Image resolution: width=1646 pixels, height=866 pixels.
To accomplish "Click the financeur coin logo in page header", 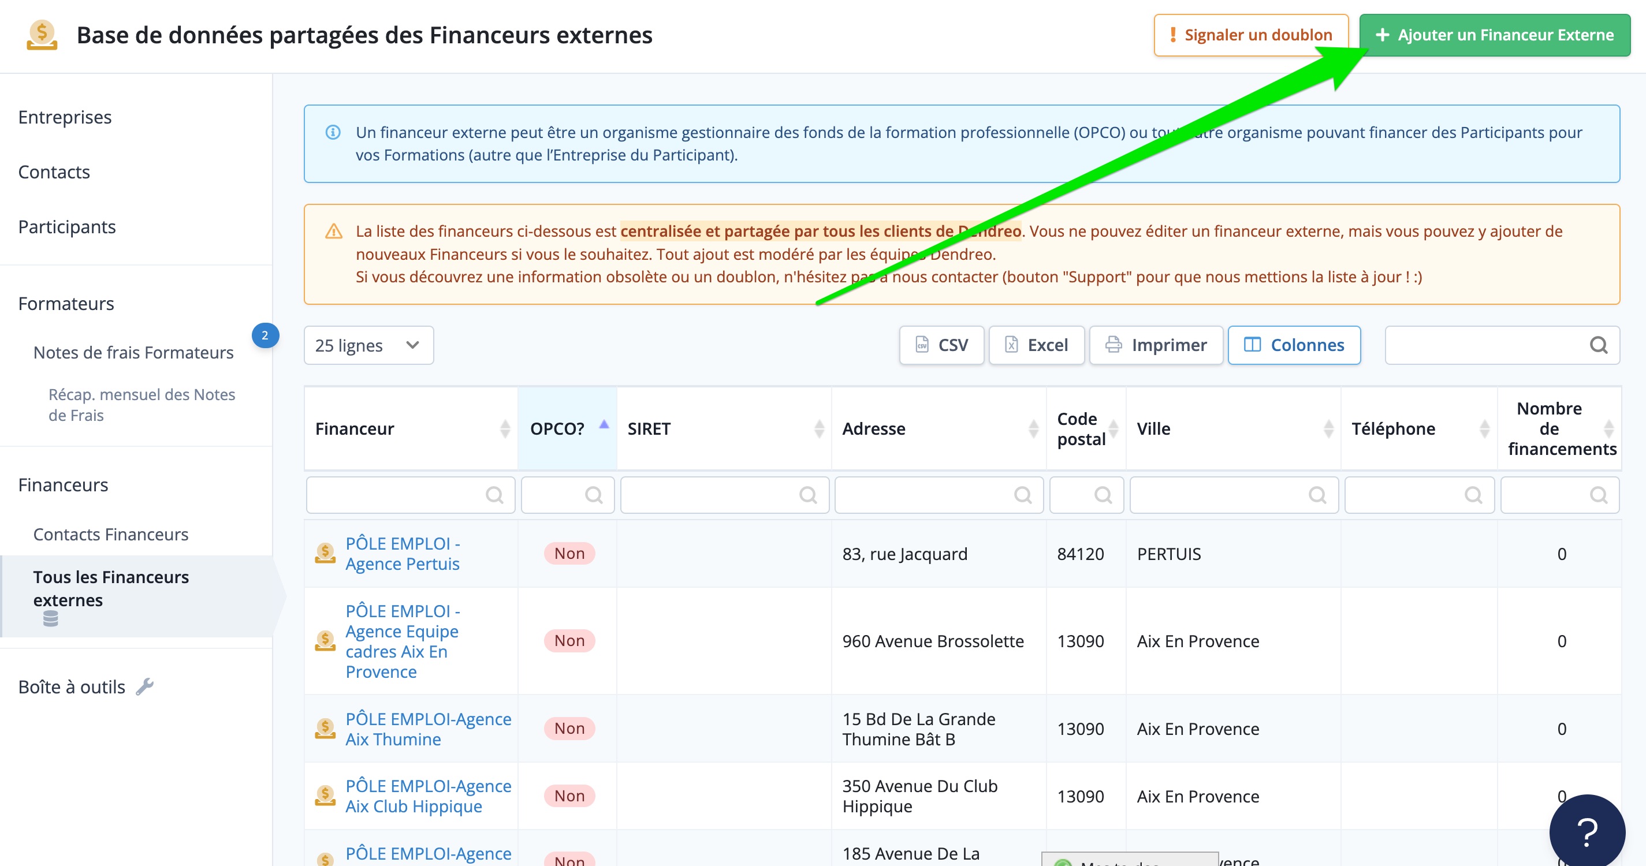I will coord(42,35).
